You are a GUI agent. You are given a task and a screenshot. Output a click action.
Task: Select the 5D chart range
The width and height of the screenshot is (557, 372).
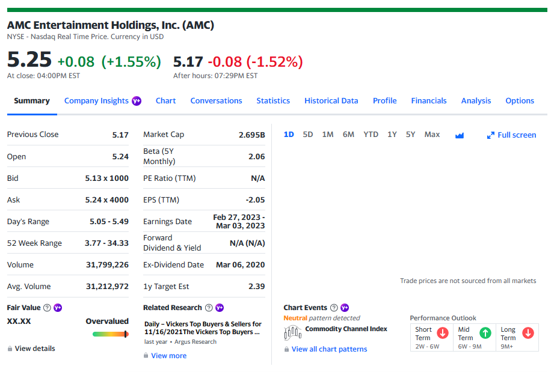tap(308, 135)
